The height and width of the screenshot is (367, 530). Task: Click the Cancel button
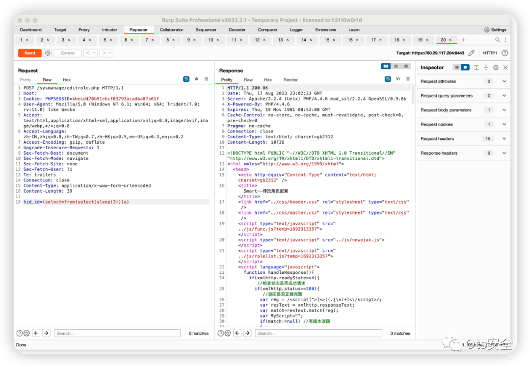[68, 53]
